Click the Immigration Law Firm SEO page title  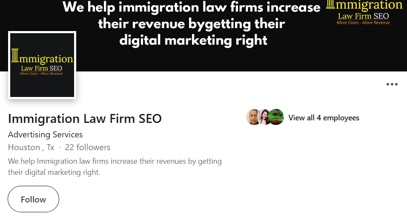(x=85, y=118)
